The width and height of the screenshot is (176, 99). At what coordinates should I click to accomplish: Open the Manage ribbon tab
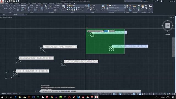[34, 3]
